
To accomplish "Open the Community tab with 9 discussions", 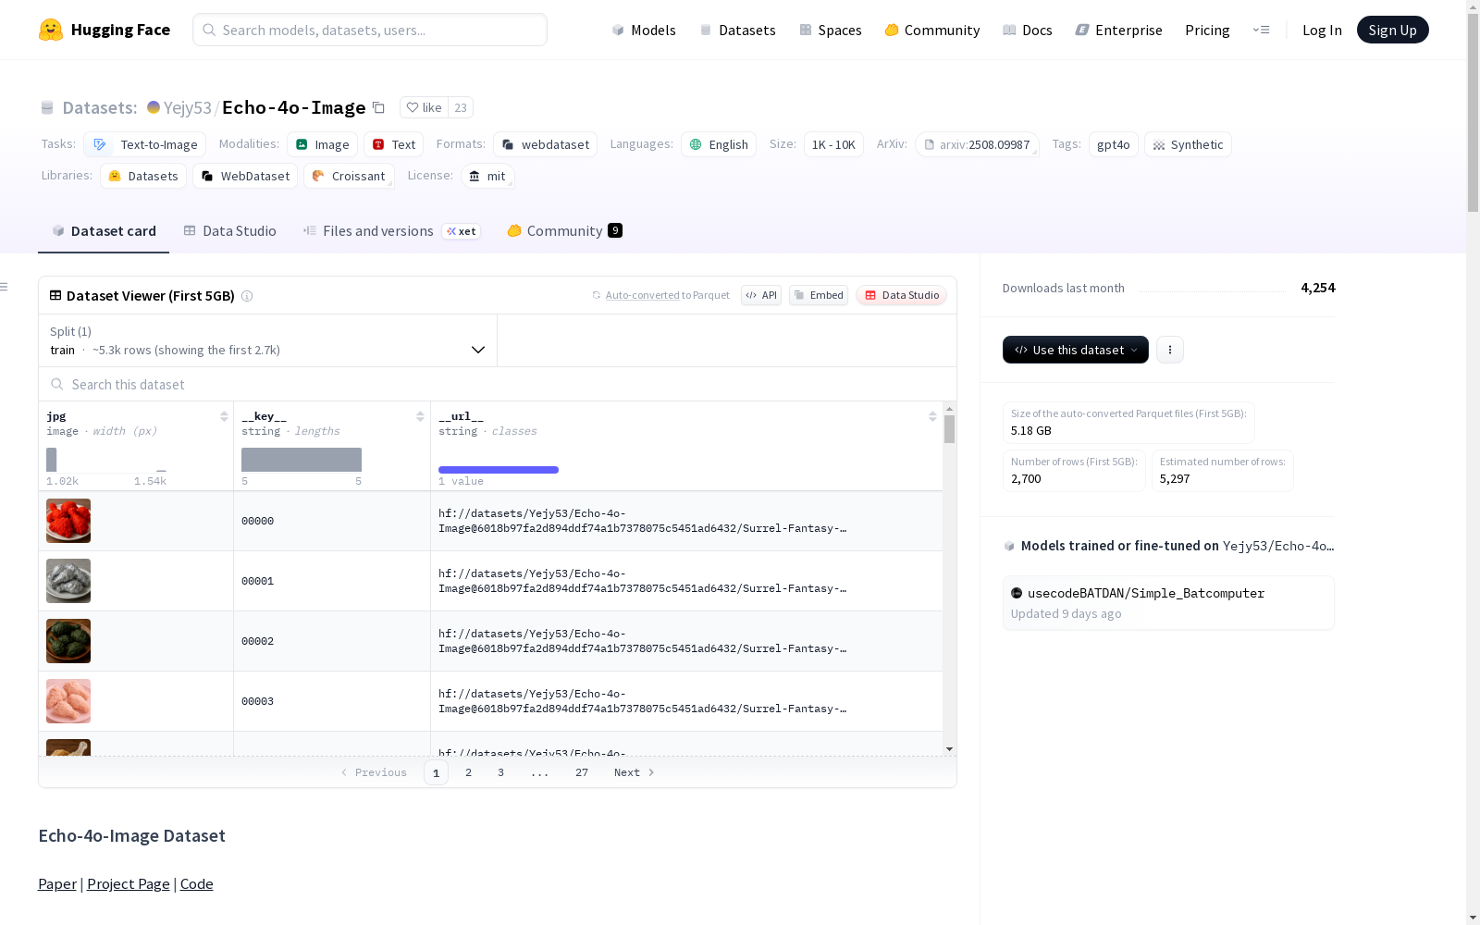I will pos(564,231).
